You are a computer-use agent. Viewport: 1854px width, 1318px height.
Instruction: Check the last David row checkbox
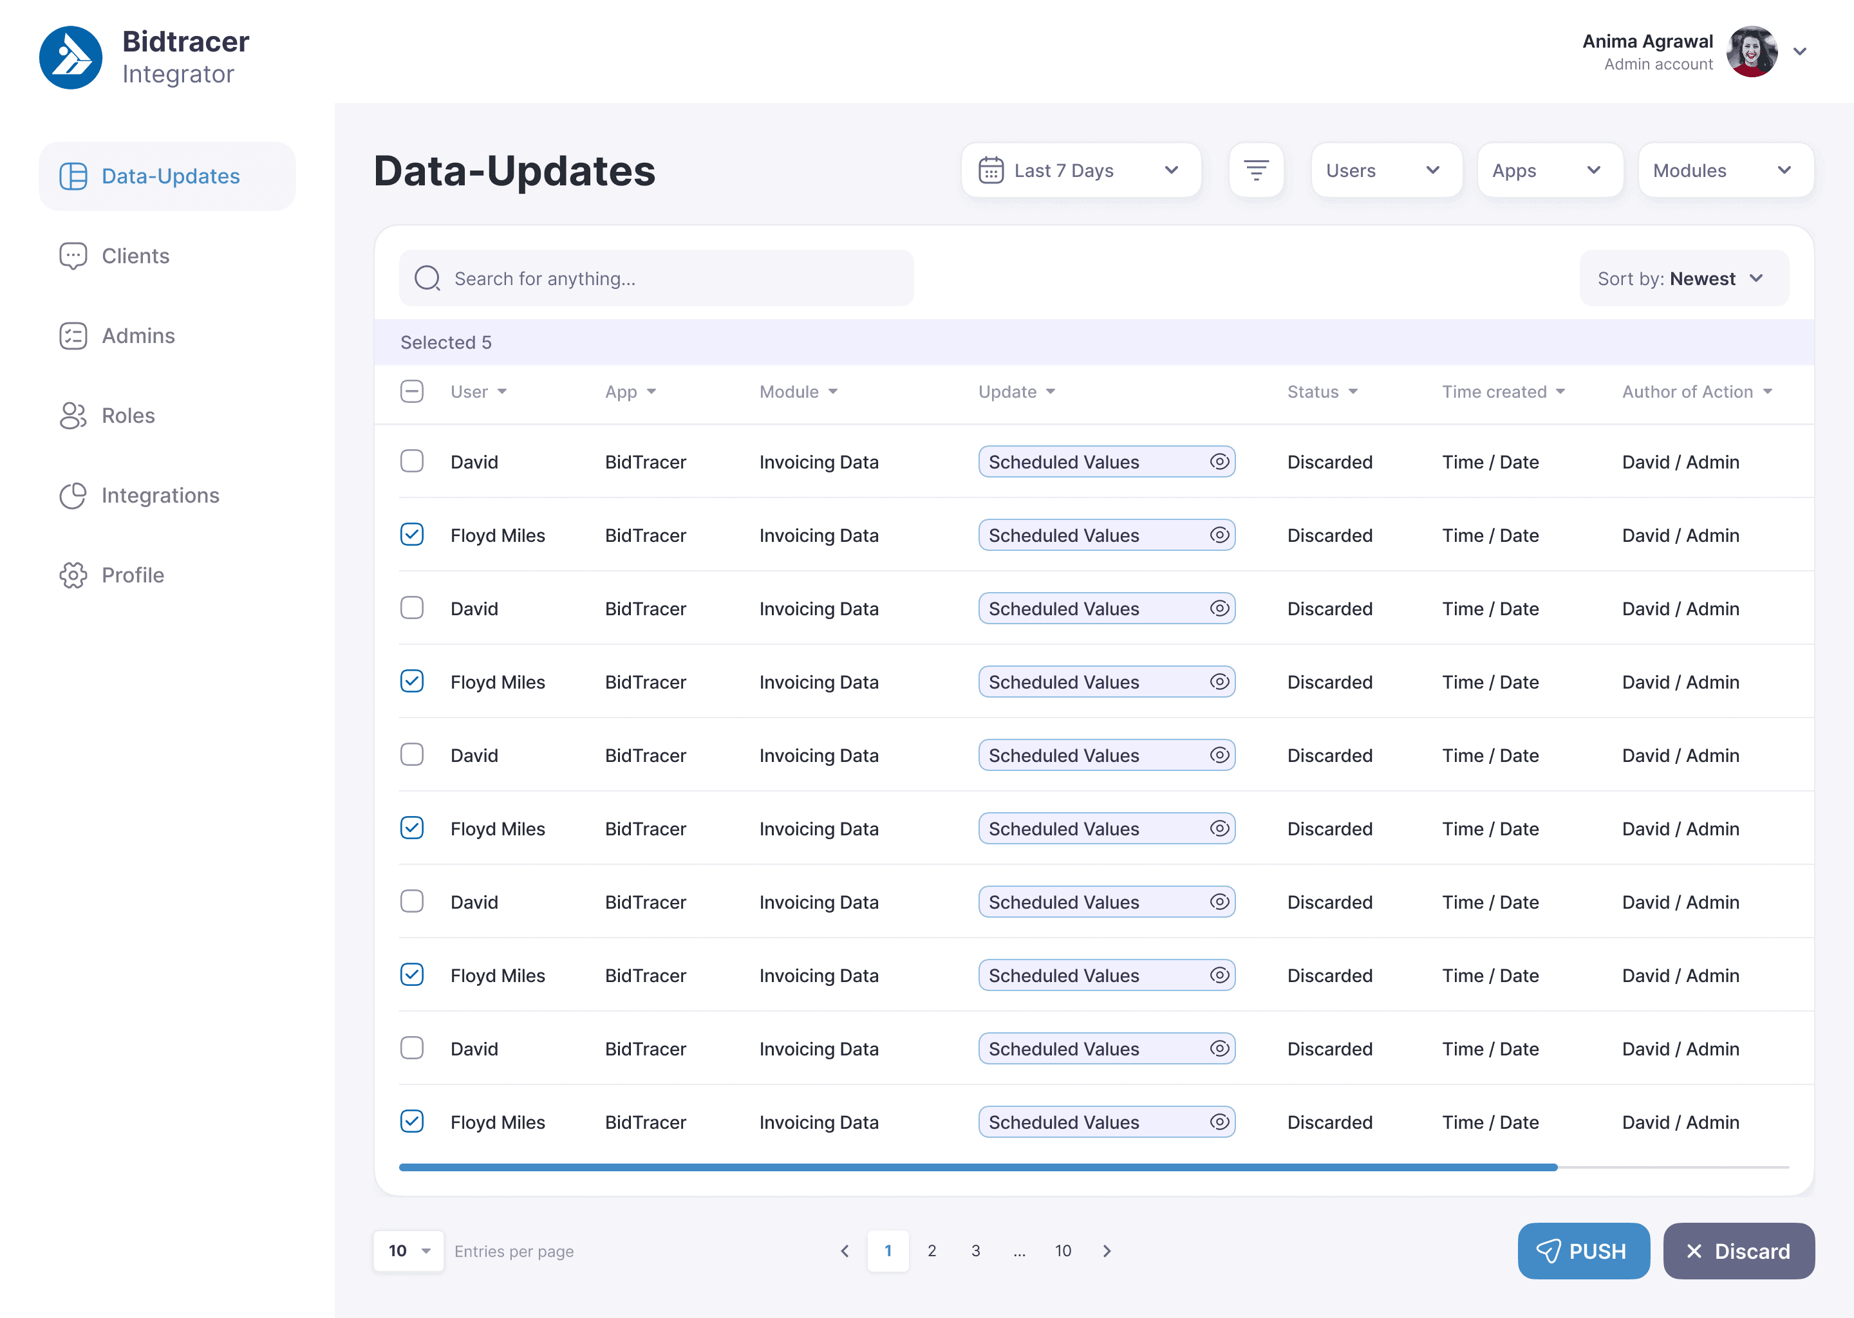413,1048
